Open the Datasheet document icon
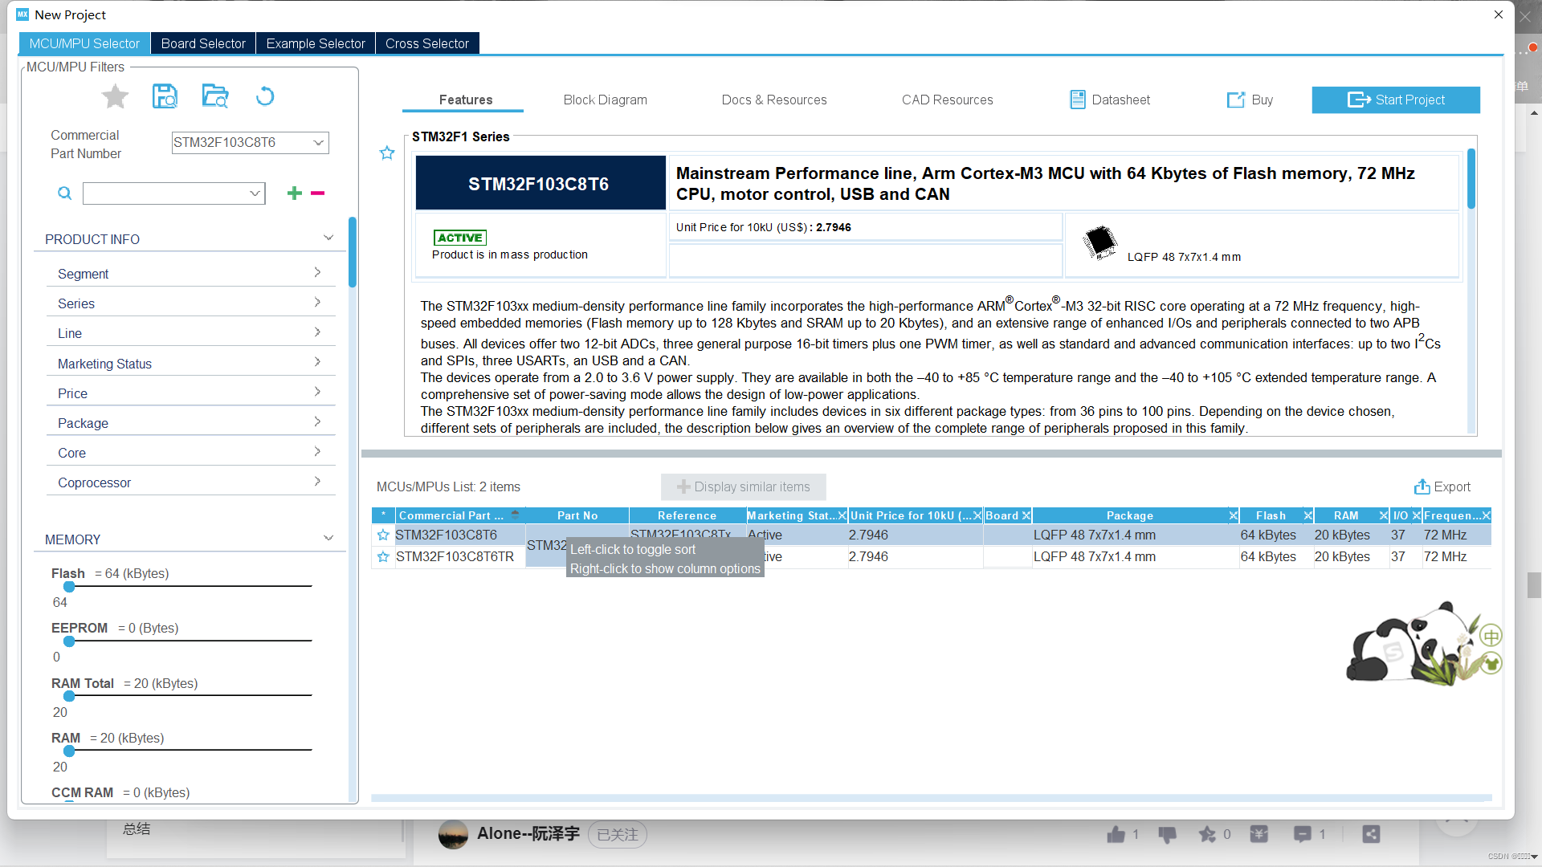 (x=1078, y=100)
